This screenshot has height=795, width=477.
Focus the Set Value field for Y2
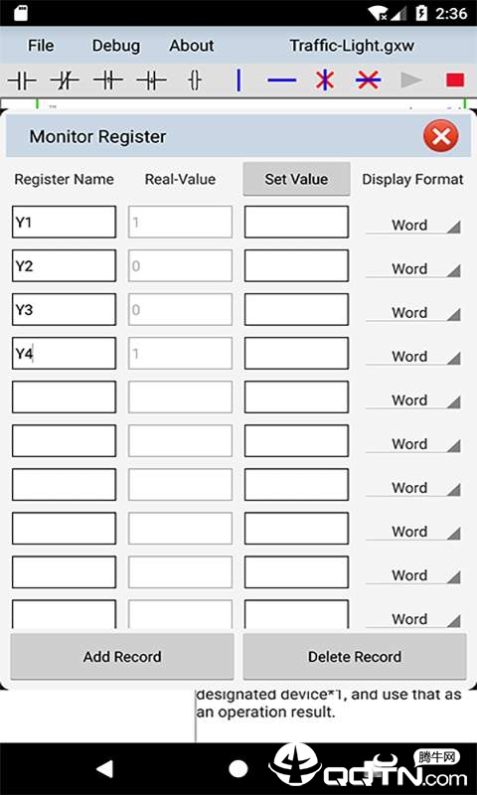tap(296, 265)
